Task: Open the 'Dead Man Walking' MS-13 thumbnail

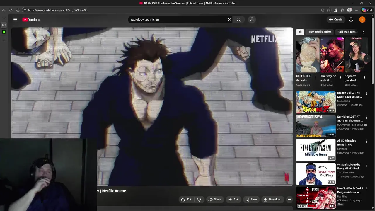Action: click(316, 174)
